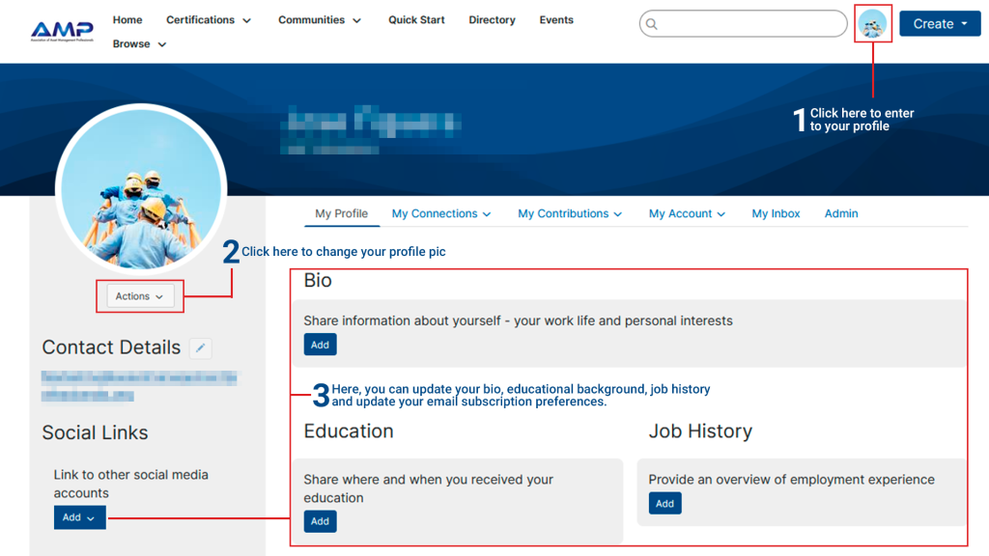
Task: Go to the My Inbox tab
Action: tap(776, 214)
